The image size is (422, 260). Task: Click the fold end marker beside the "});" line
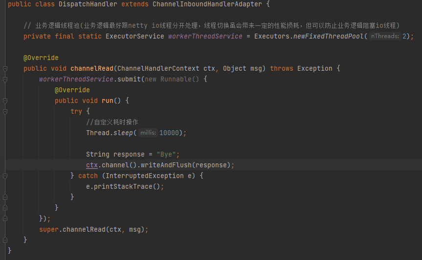(5, 219)
